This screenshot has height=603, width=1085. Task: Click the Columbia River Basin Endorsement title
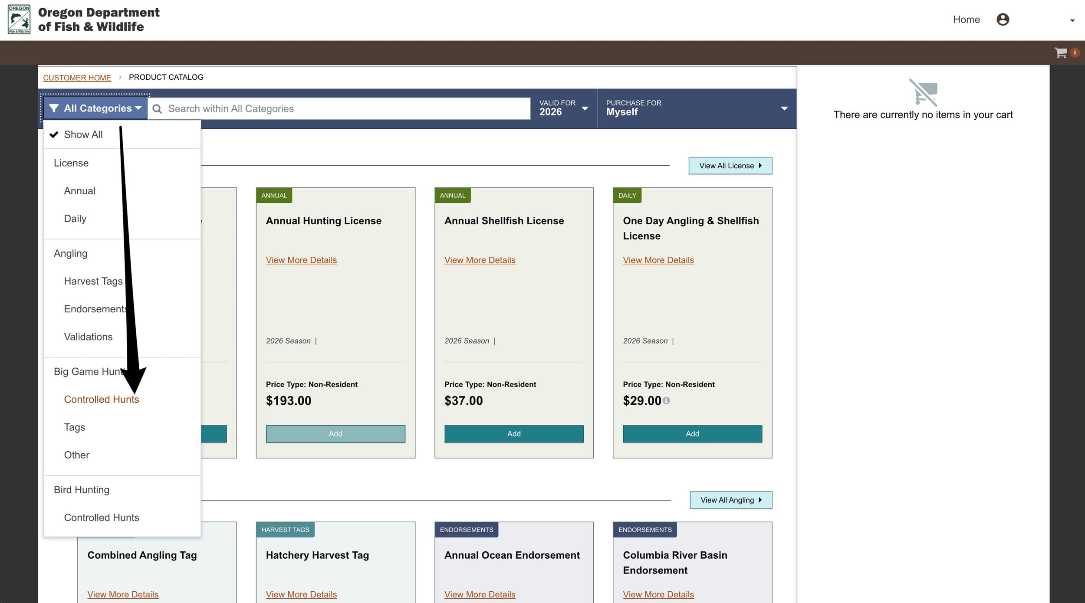coord(675,563)
